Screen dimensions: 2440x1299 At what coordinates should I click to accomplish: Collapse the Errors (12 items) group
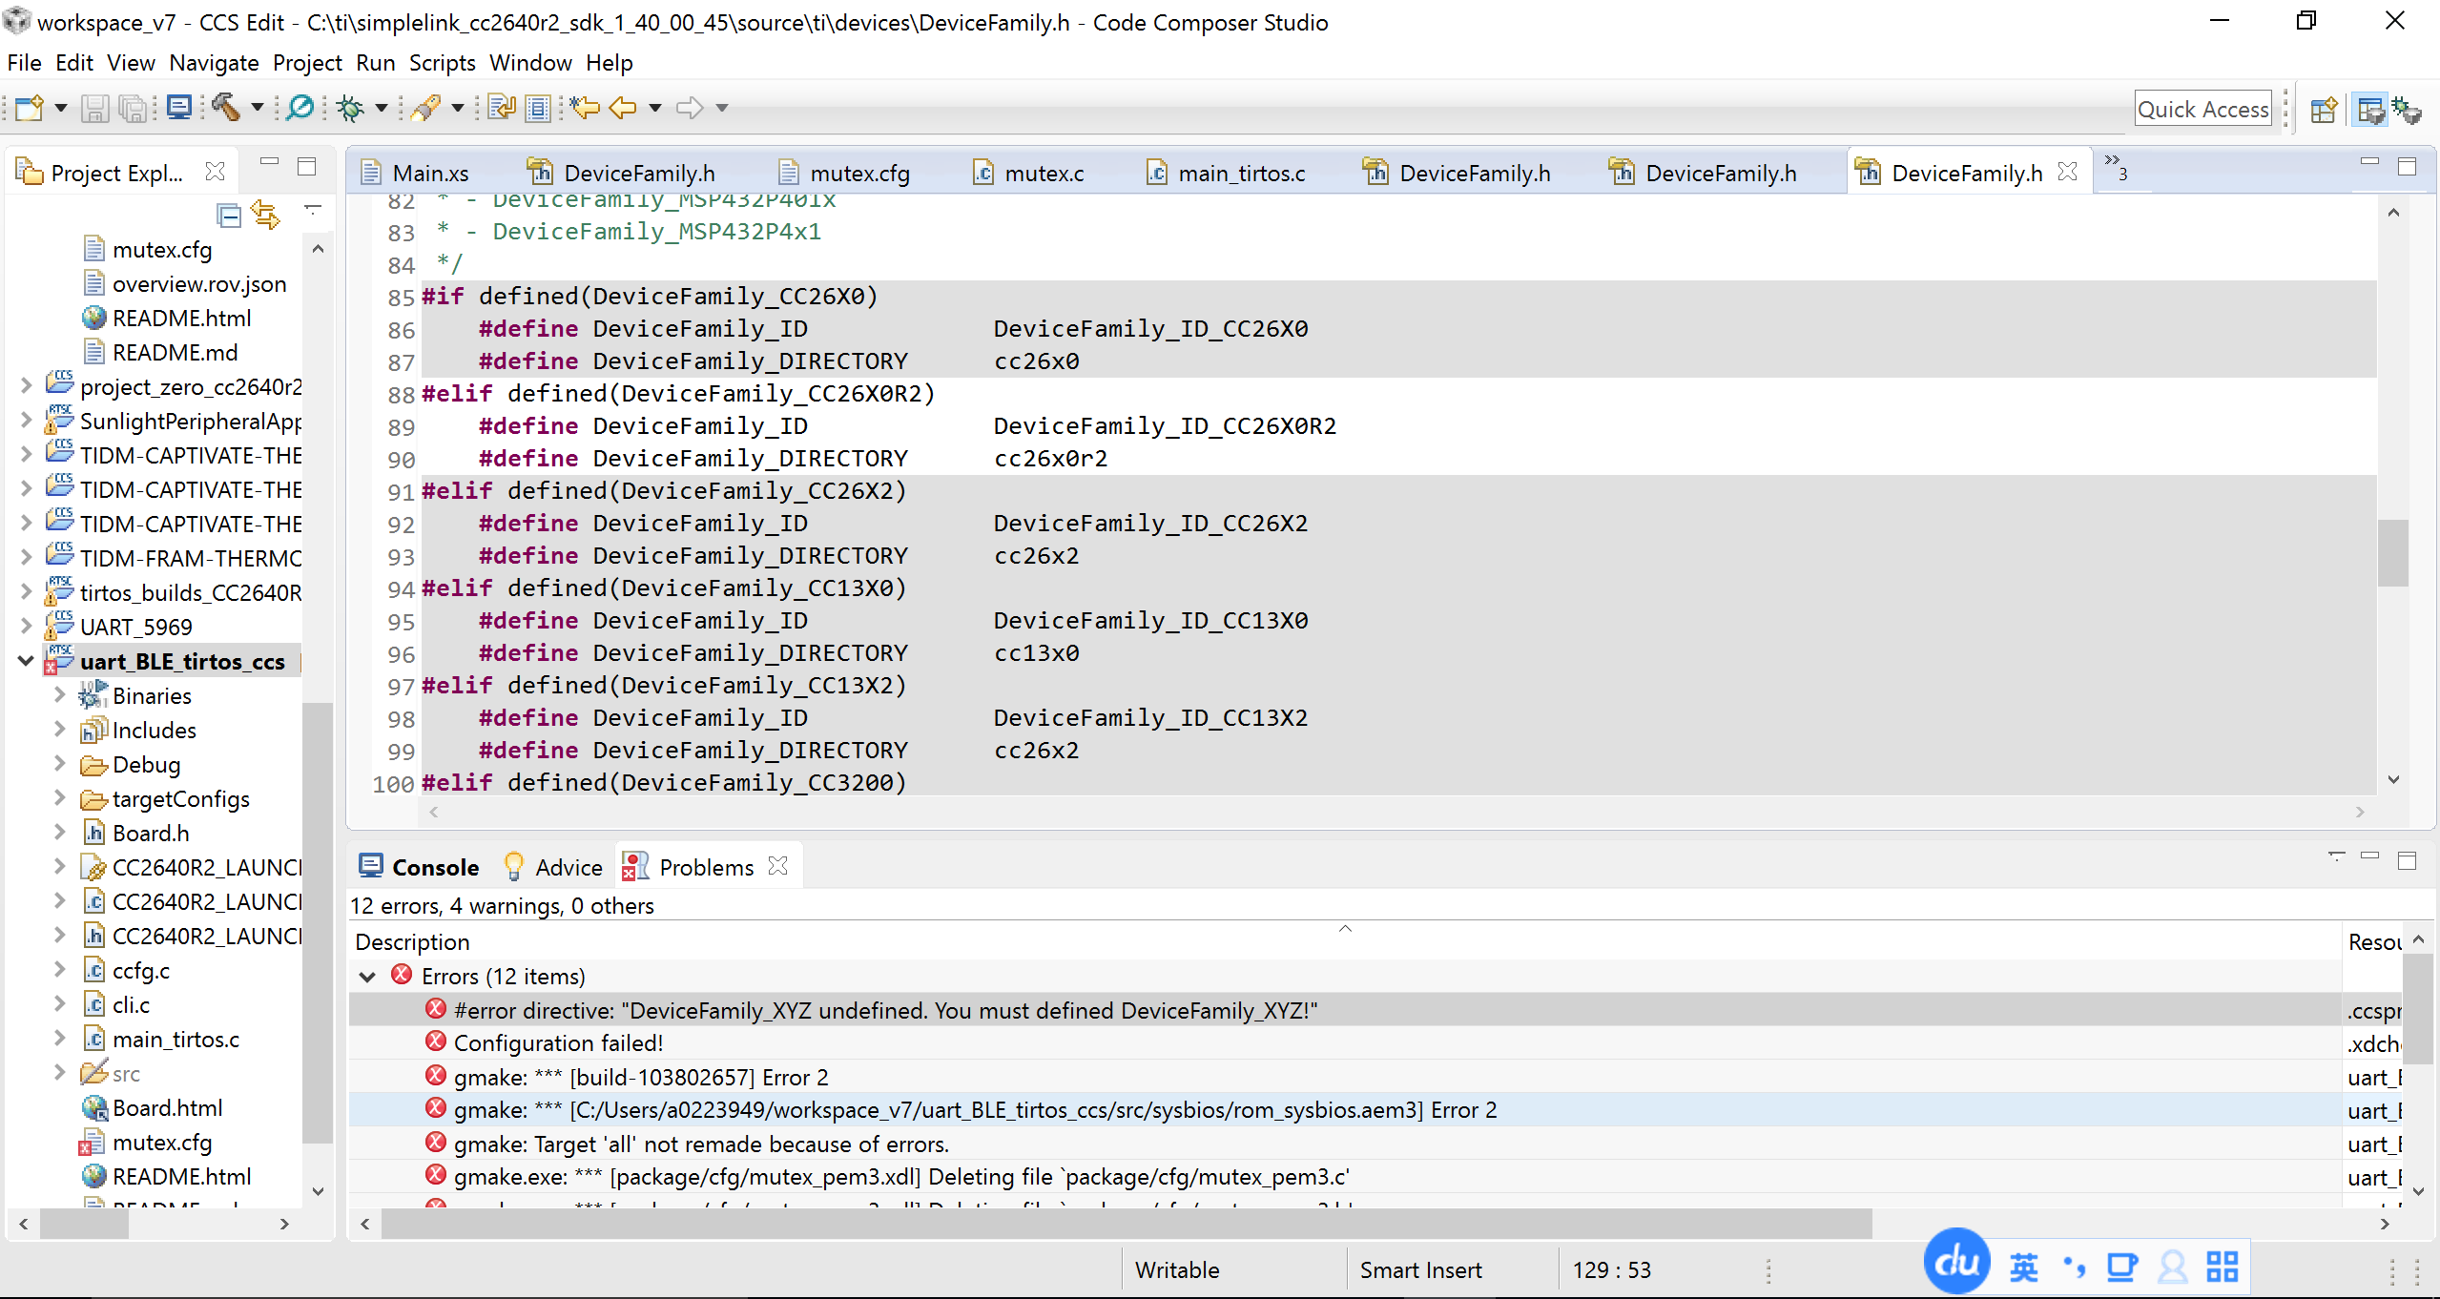tap(367, 976)
